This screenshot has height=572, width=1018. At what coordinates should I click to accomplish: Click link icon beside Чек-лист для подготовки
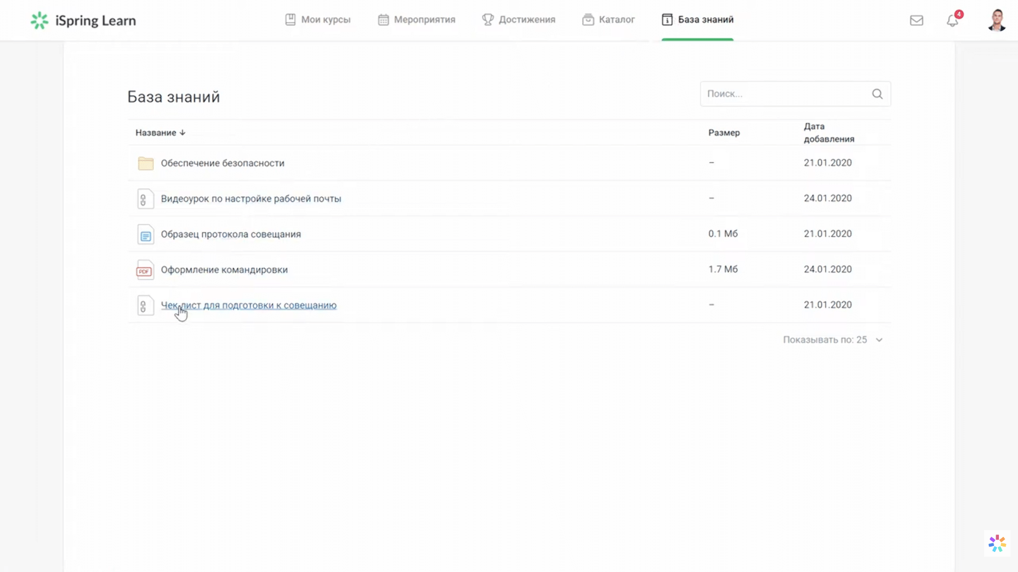145,305
